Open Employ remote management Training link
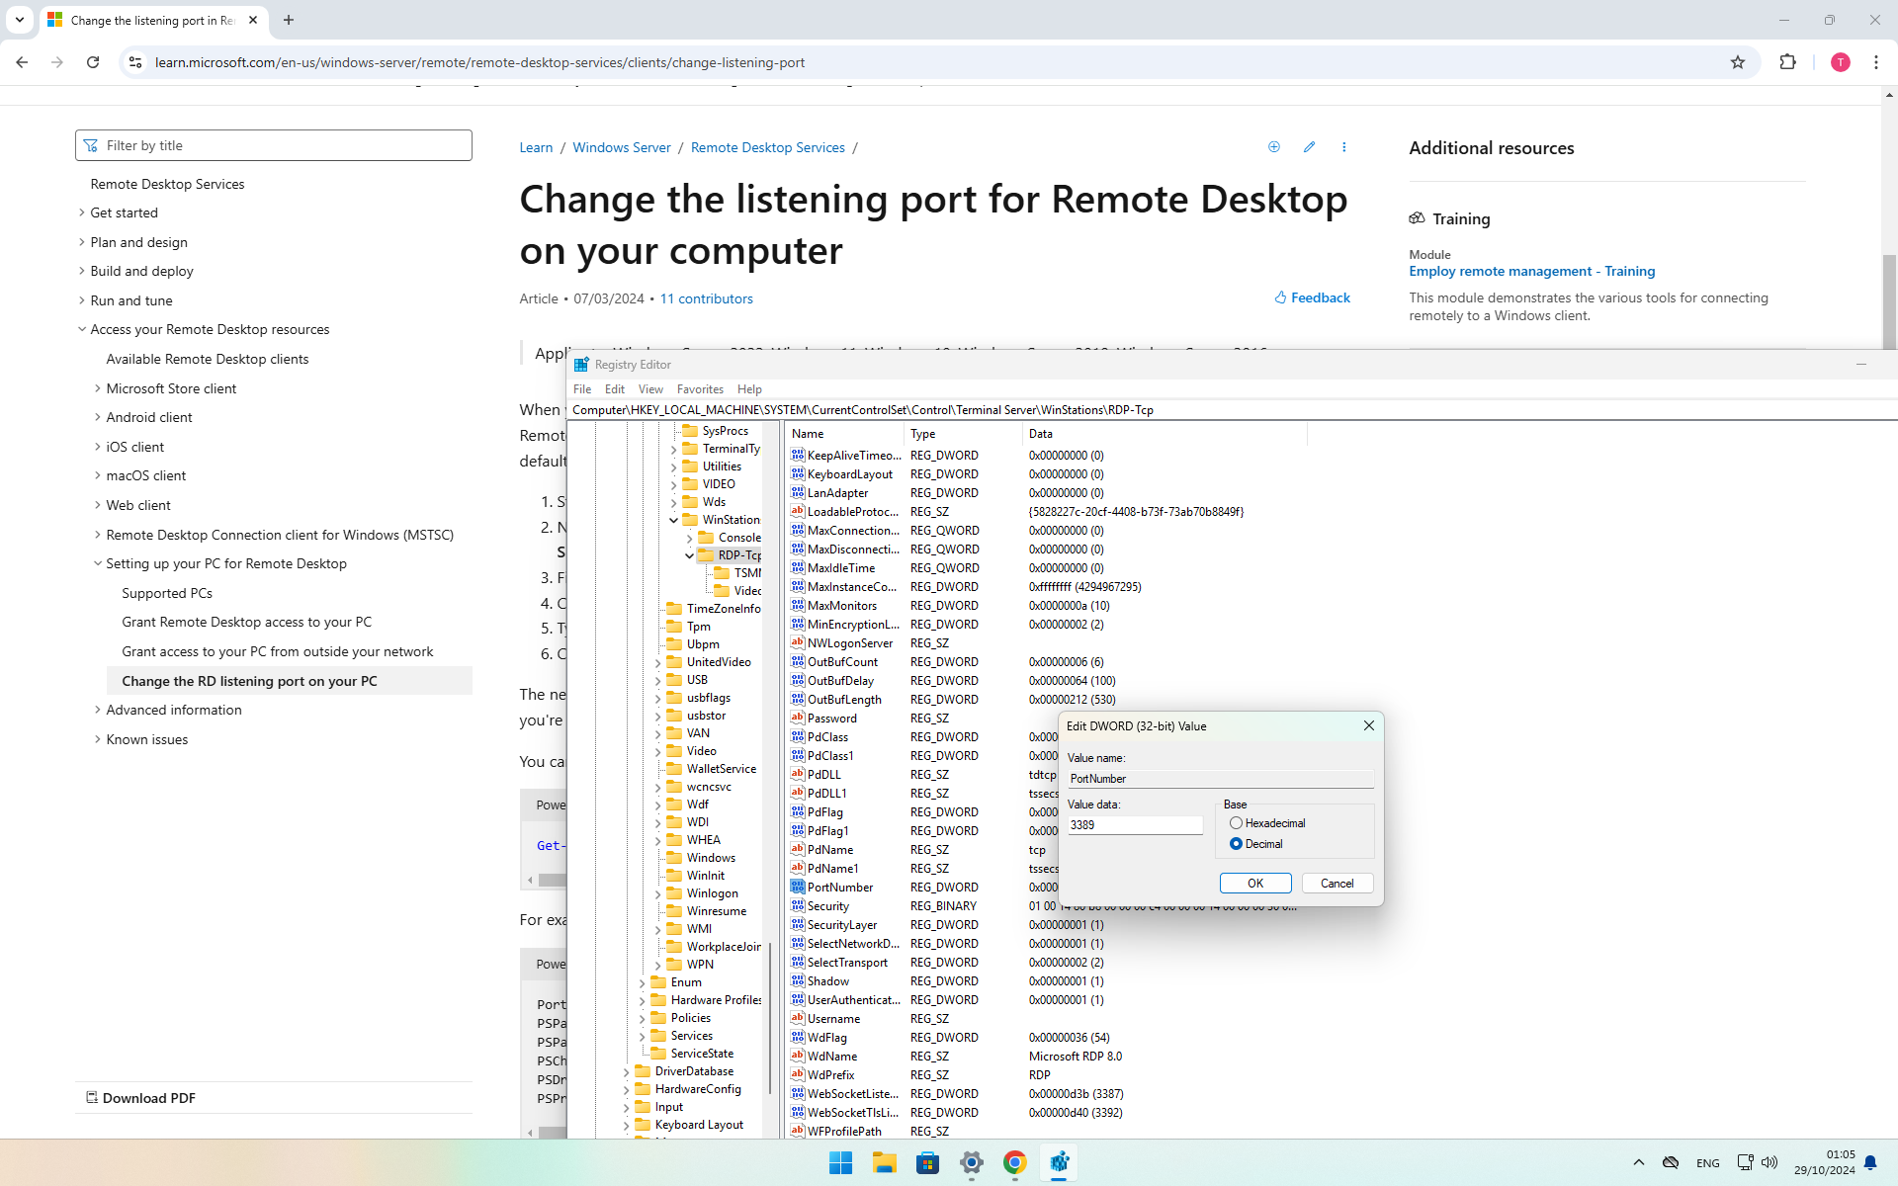 [x=1531, y=271]
